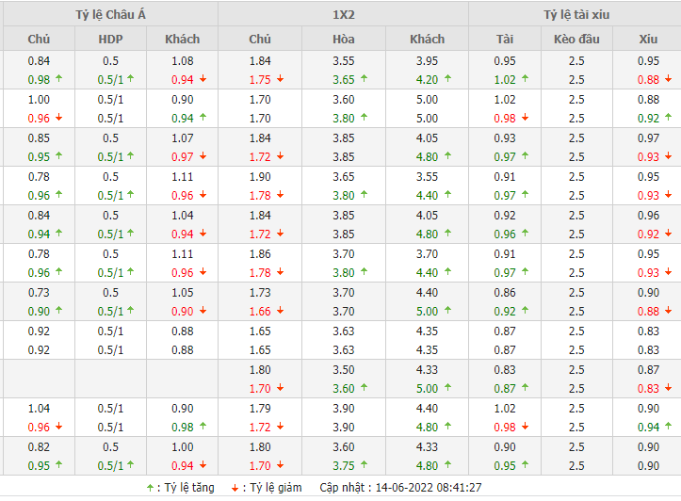Click the green up arrow beside 3.75
Viewport: 681px width, 501px height.
[365, 465]
